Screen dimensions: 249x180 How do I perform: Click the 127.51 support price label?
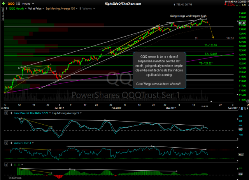point(230,38)
